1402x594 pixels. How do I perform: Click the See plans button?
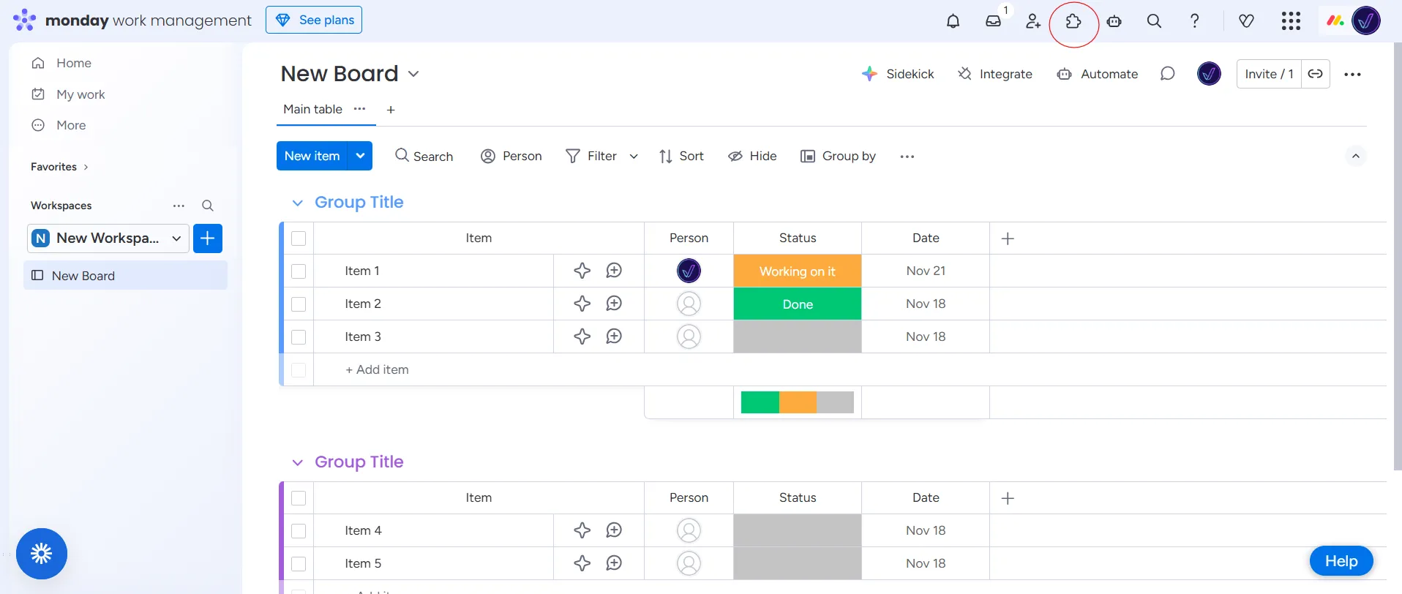[314, 20]
